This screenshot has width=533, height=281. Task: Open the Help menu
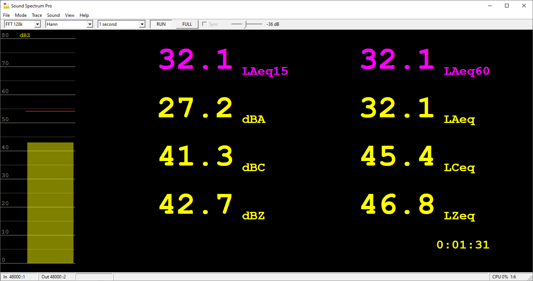[84, 15]
